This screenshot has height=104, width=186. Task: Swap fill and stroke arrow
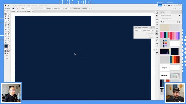point(9,45)
